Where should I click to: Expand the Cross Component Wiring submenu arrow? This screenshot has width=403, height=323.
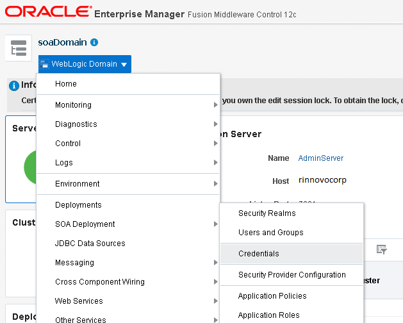pyautogui.click(x=216, y=281)
